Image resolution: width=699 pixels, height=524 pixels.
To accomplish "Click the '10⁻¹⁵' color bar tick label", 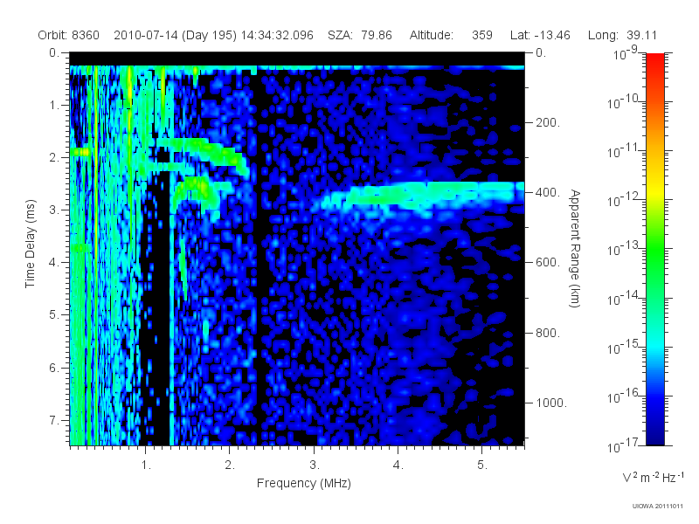I will click(624, 347).
